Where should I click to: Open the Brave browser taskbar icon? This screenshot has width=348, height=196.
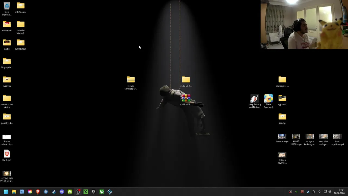point(38,192)
